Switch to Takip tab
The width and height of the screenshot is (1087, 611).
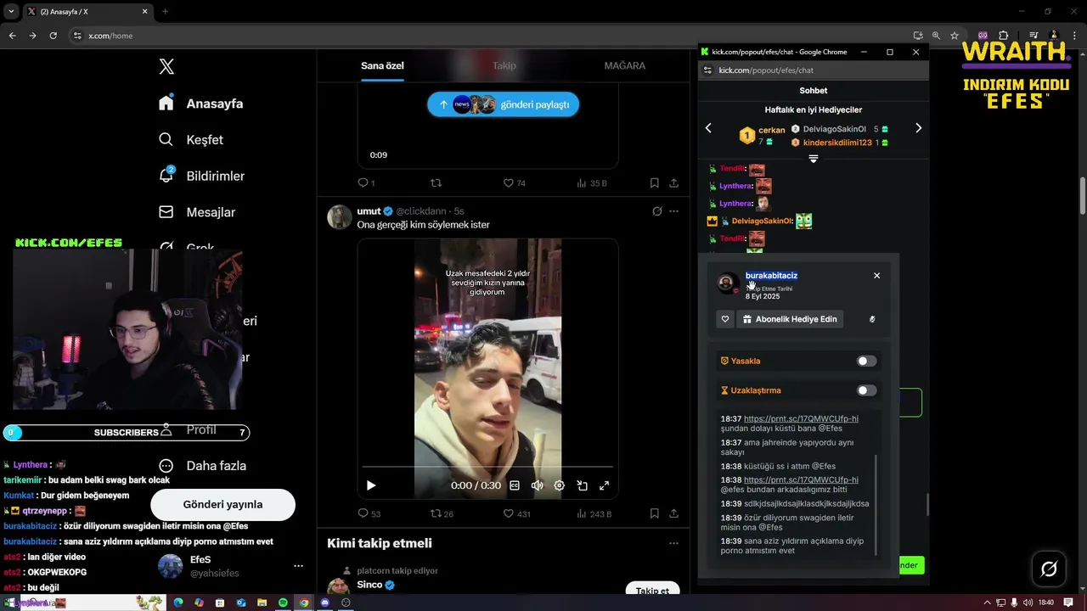(504, 66)
